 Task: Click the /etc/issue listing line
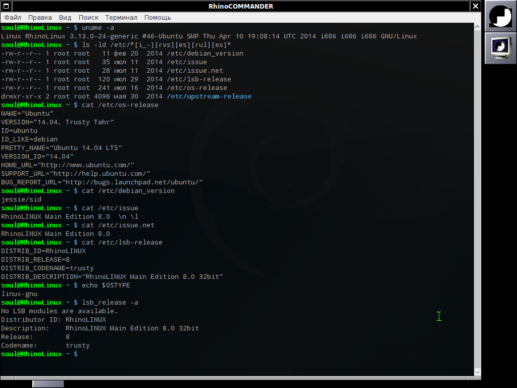pyautogui.click(x=104, y=62)
